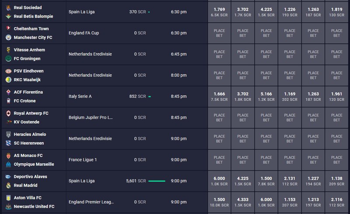Click the Manchester City FC crest icon
The width and height of the screenshot is (350, 214).
[8, 38]
